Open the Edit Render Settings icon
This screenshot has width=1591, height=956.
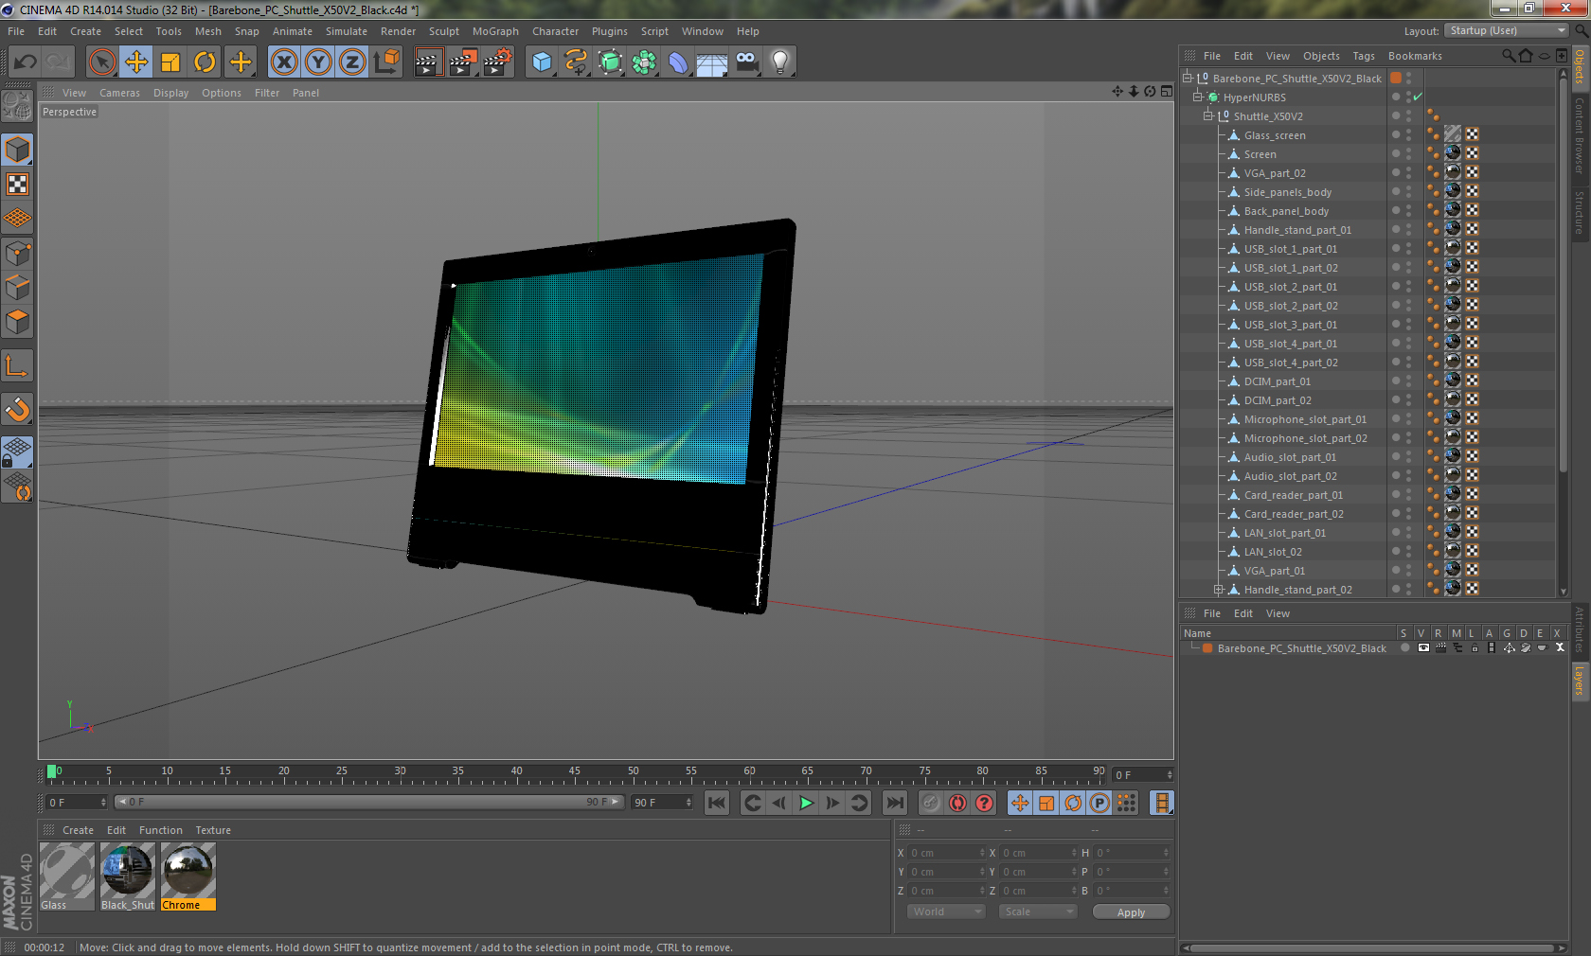click(x=498, y=62)
